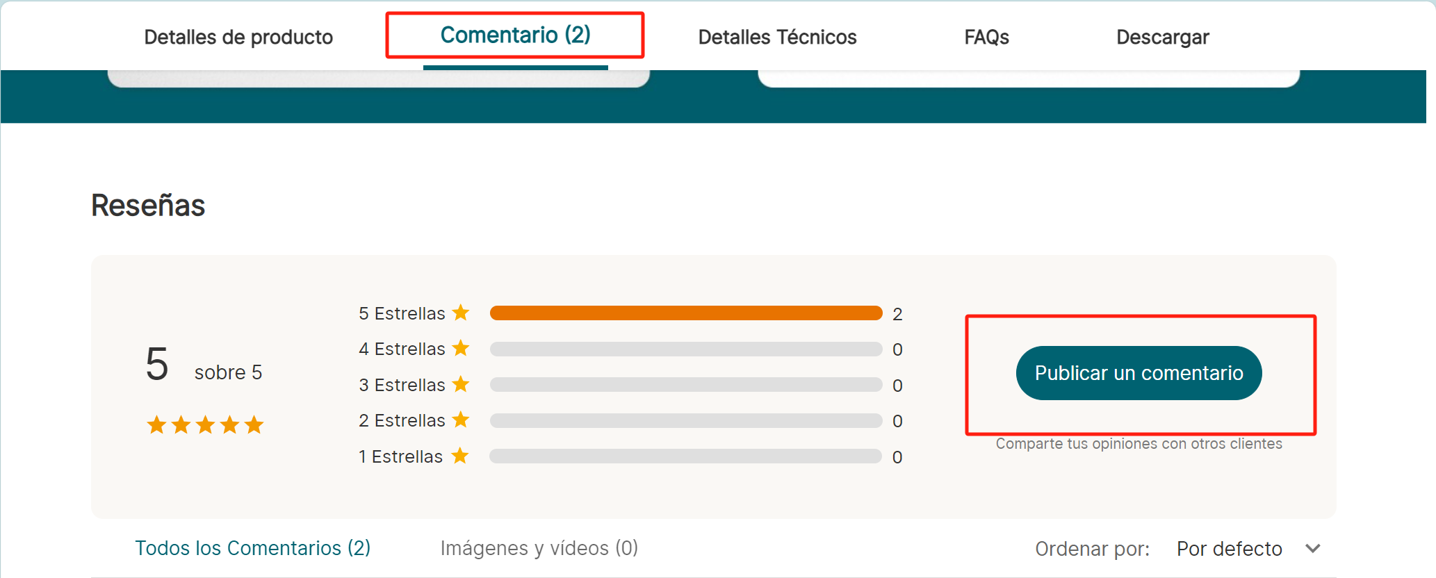The width and height of the screenshot is (1436, 578).
Task: Click the first star of overall rating
Action: tap(156, 424)
